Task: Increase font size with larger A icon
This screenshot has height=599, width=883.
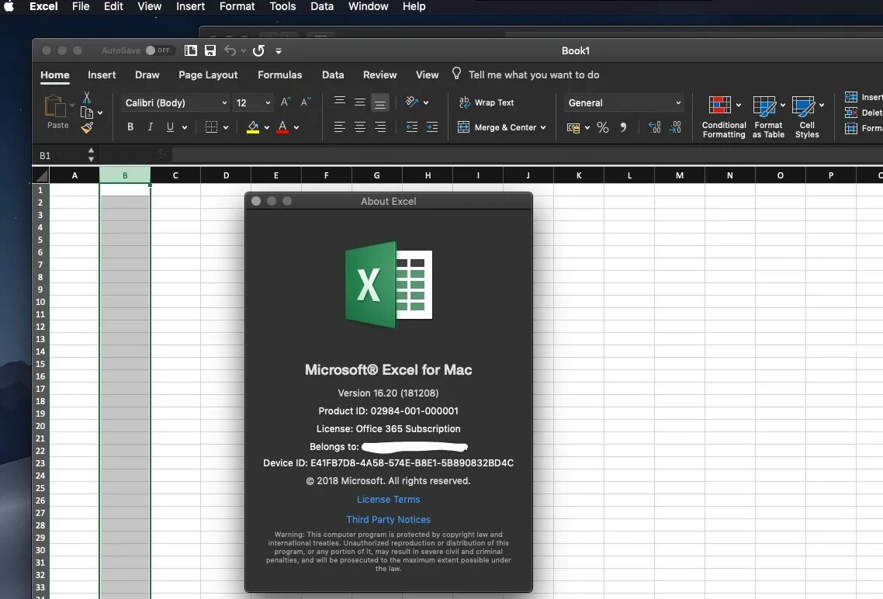Action: click(x=286, y=102)
